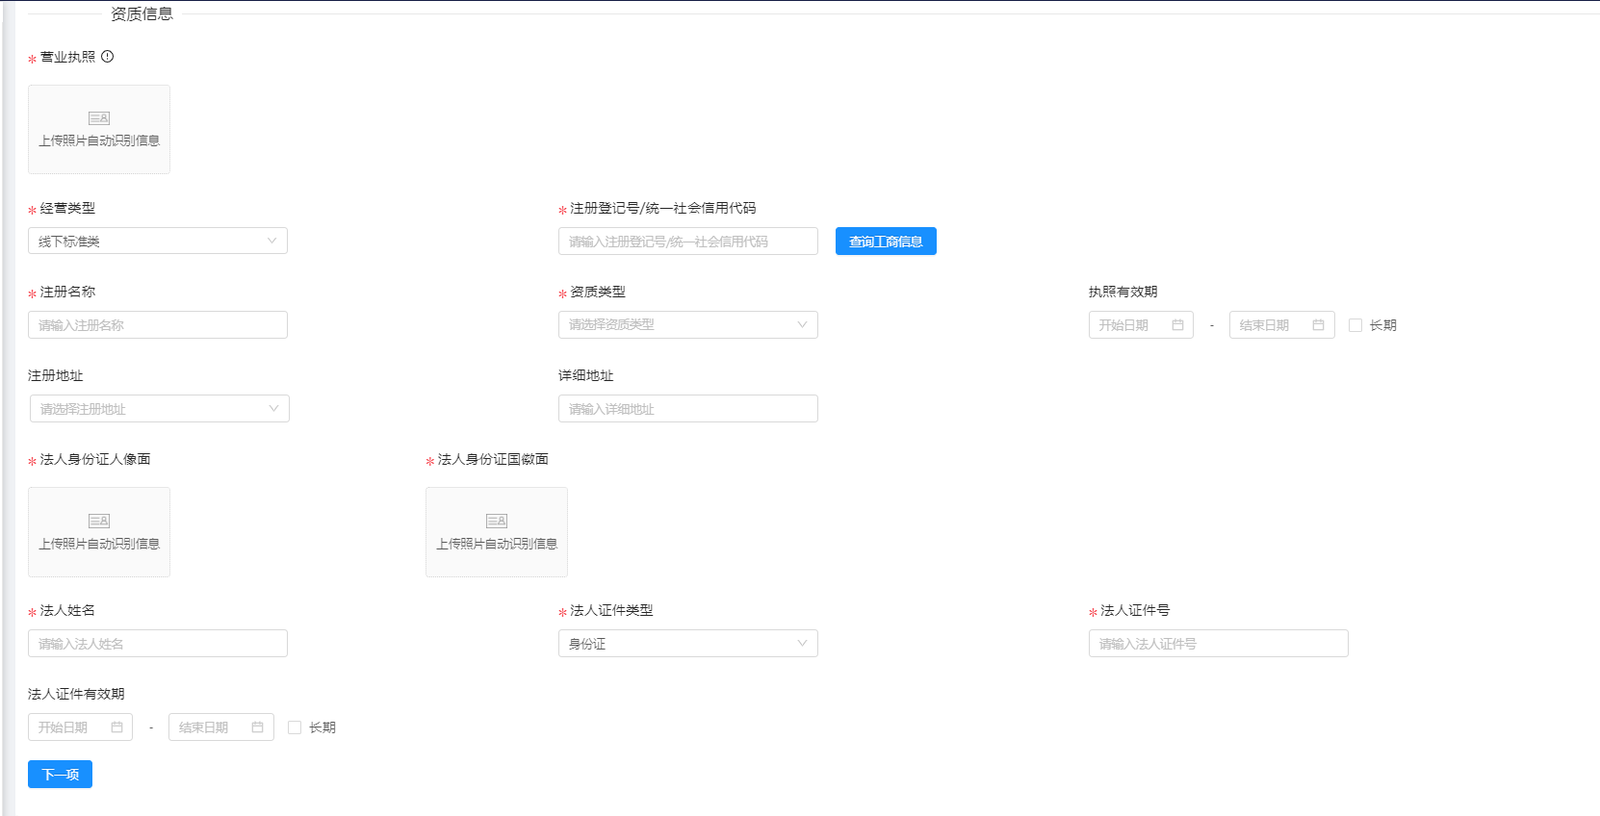Select the 详细地址 text field
The height and width of the screenshot is (816, 1600).
pyautogui.click(x=687, y=409)
